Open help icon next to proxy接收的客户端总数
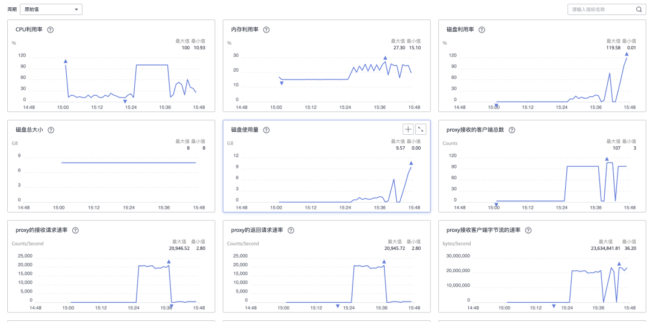This screenshot has width=650, height=322. pyautogui.click(x=512, y=130)
